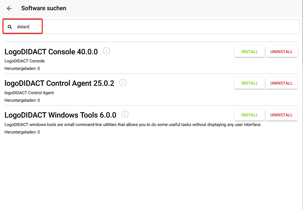
Task: Open info for logoDIDACT Control Agent
Action: [x=123, y=82]
